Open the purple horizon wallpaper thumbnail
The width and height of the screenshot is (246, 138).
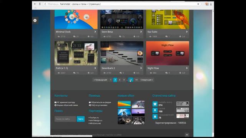(138, 112)
